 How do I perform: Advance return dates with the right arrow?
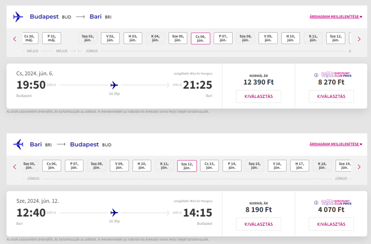[x=359, y=167]
